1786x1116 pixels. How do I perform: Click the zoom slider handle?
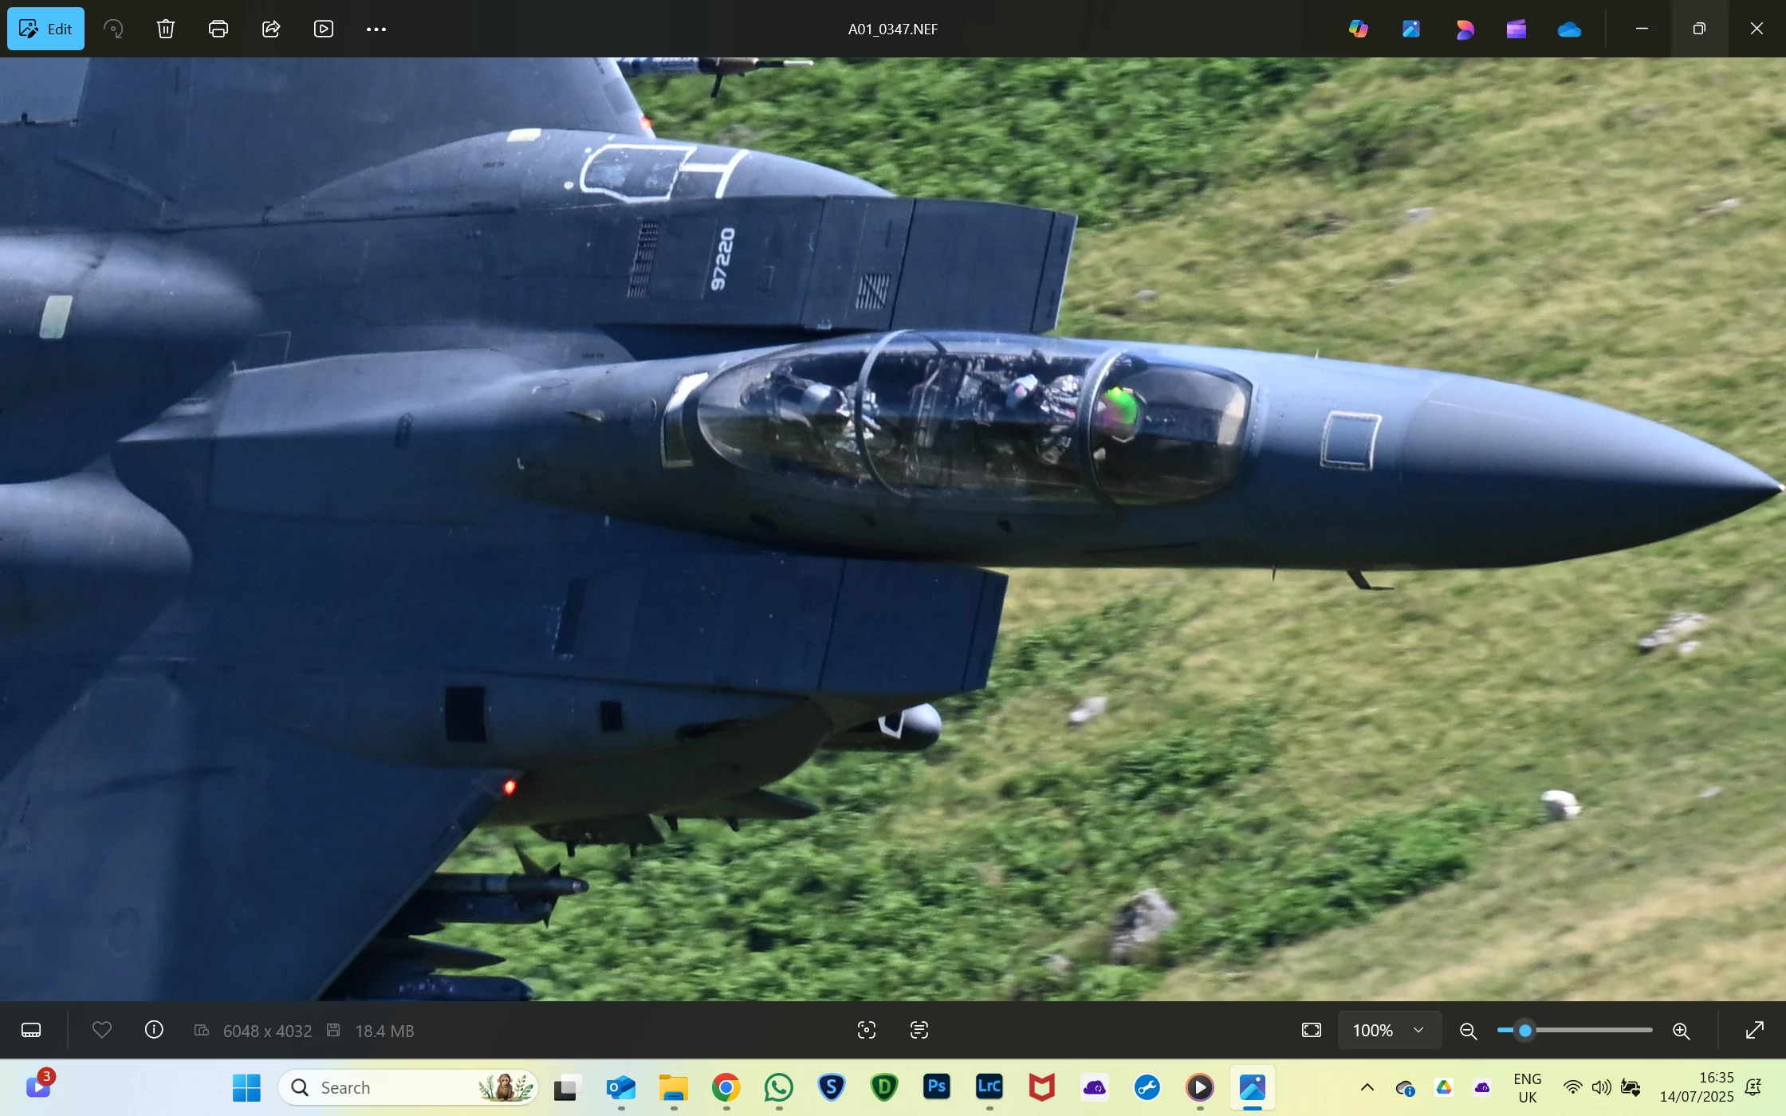(x=1525, y=1030)
